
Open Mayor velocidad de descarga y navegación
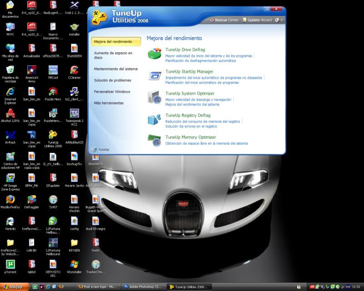[198, 100]
